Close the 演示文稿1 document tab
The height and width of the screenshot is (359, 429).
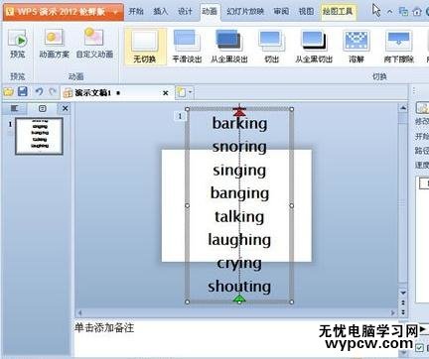click(166, 93)
